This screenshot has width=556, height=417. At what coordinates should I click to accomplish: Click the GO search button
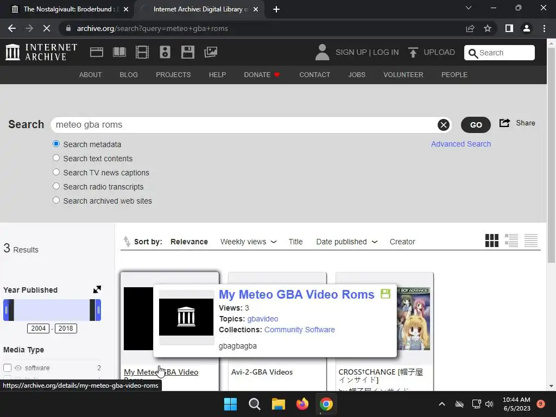coord(476,125)
